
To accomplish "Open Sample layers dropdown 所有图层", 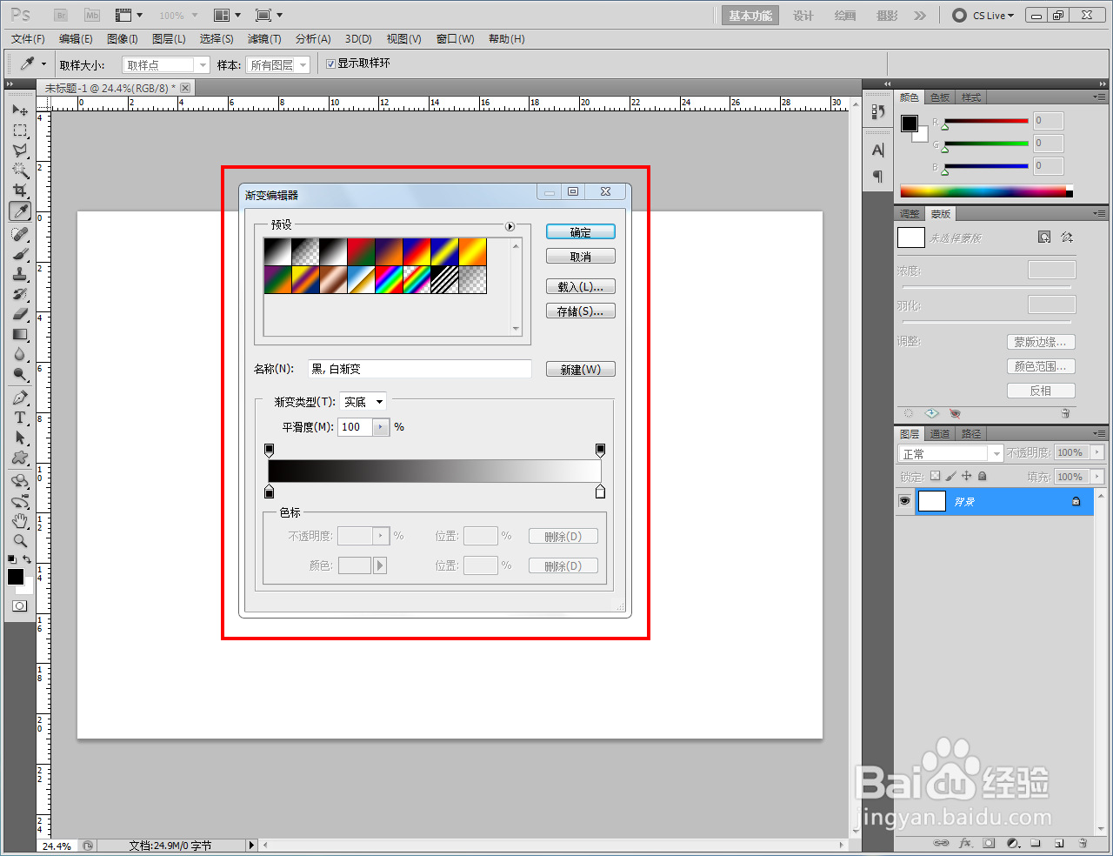I will click(277, 64).
